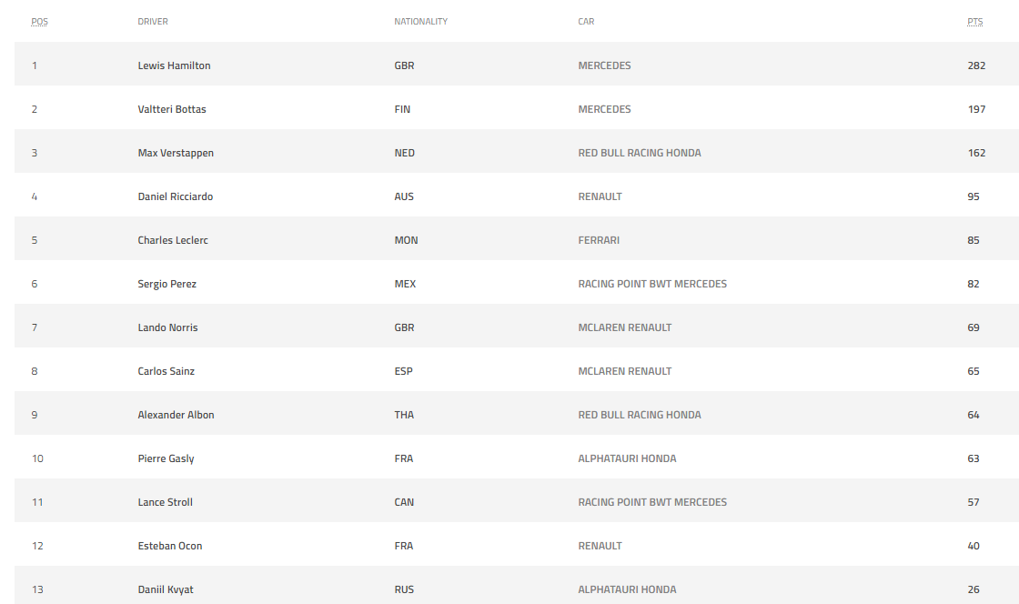Open Lewis Hamilton driver link
The width and height of the screenshot is (1019, 604).
[x=174, y=65]
